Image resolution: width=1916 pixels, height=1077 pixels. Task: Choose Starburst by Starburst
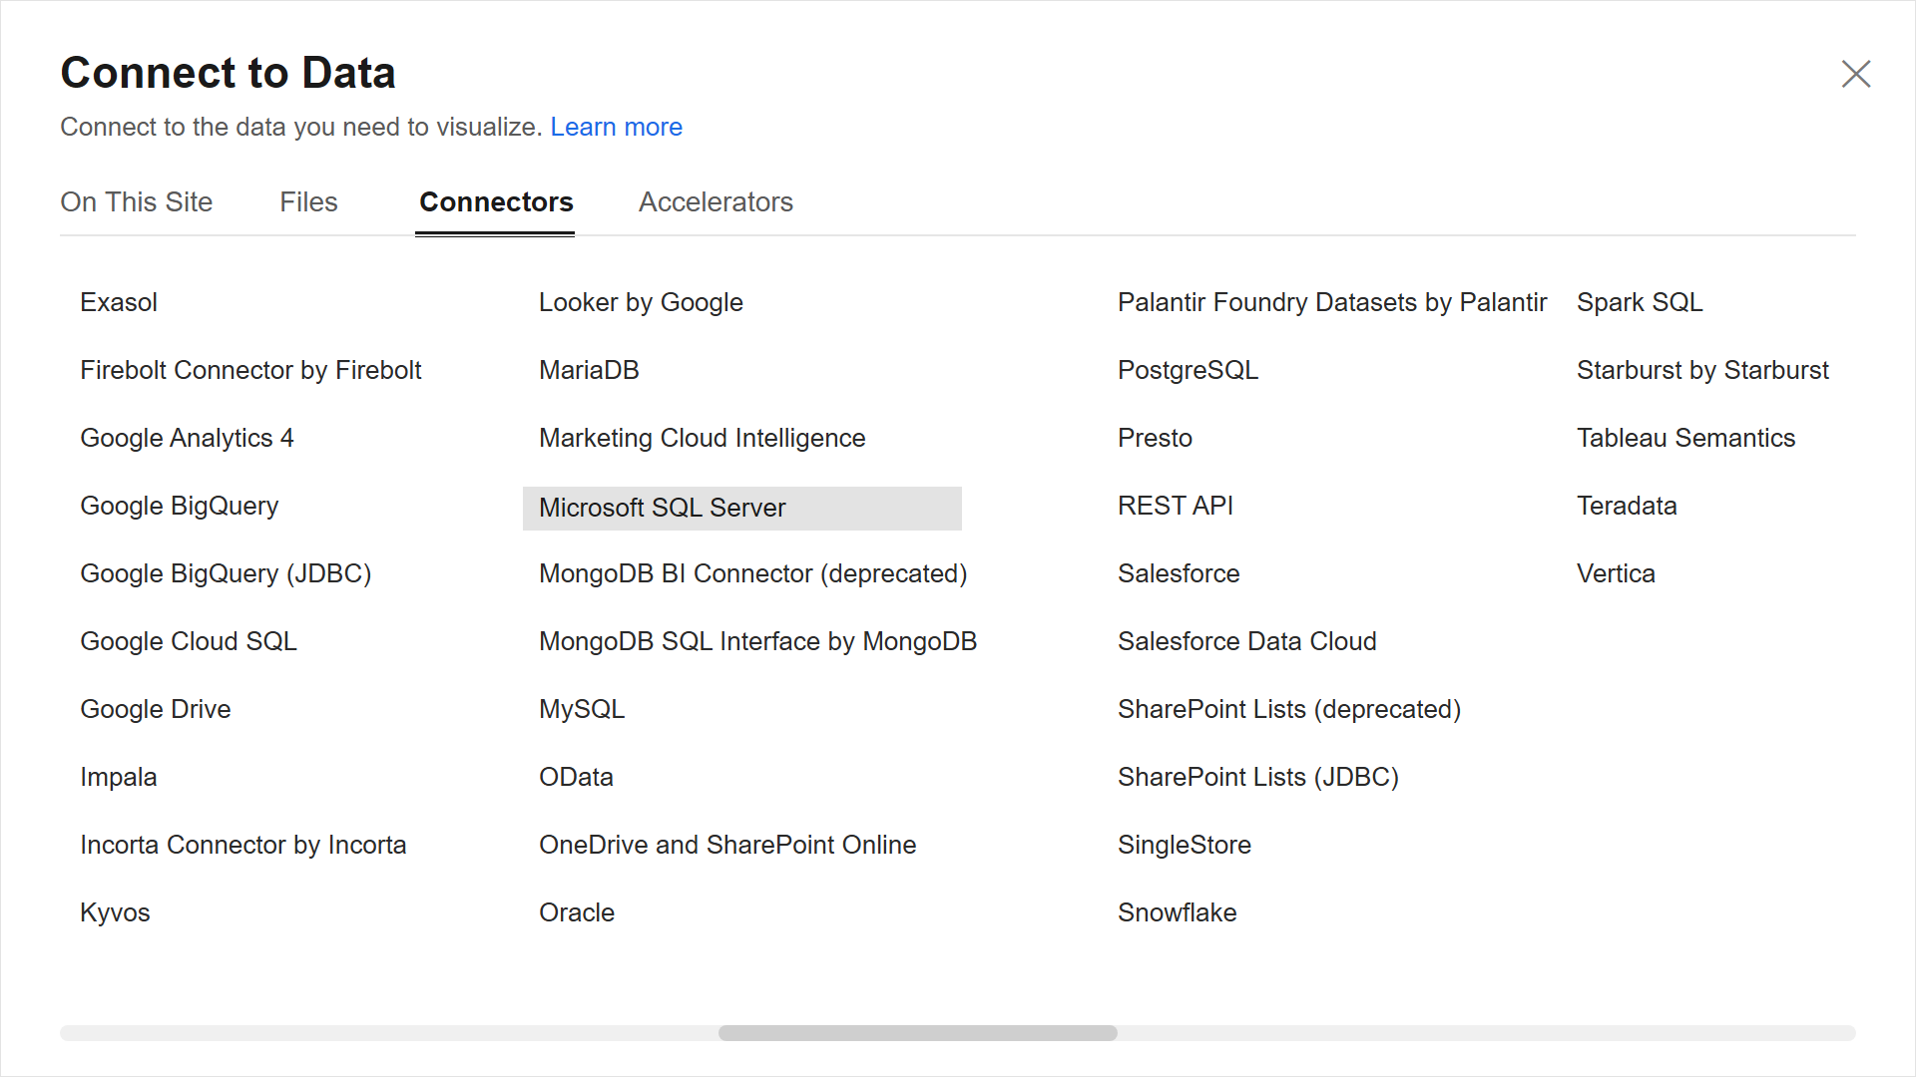pyautogui.click(x=1702, y=370)
